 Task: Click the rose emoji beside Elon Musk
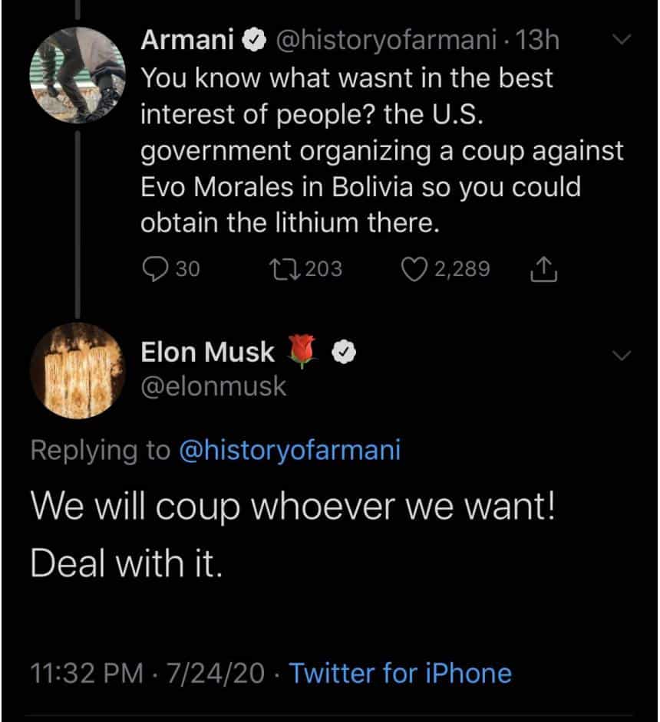[303, 353]
